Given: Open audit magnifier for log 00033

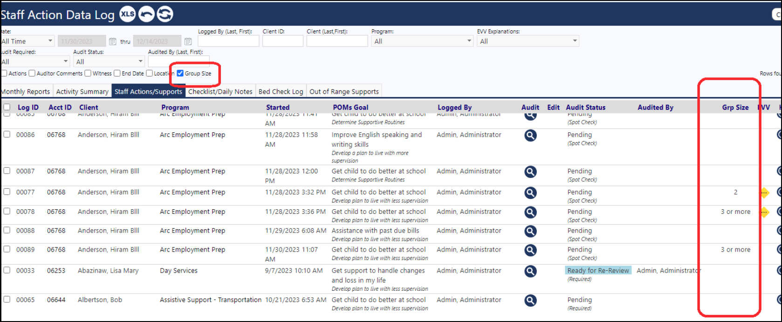Looking at the screenshot, I should (x=530, y=271).
